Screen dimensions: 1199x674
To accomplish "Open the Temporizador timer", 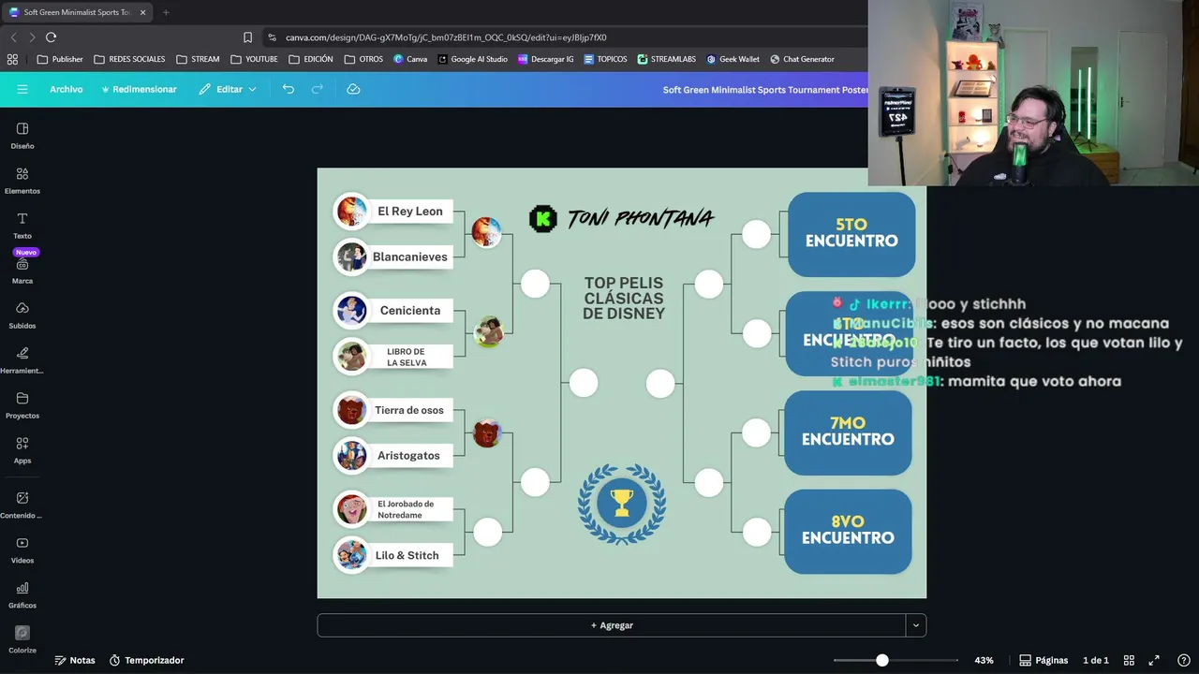I will tap(146, 660).
